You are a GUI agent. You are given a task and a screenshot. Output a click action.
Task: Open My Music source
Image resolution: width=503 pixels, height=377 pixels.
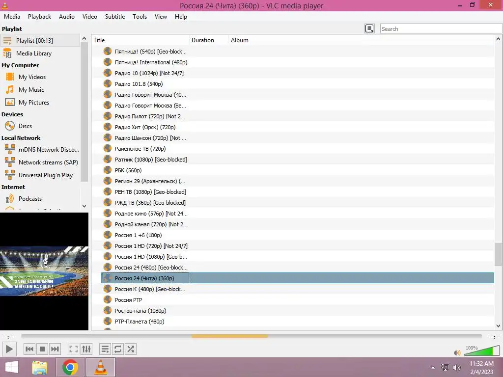click(x=40, y=90)
